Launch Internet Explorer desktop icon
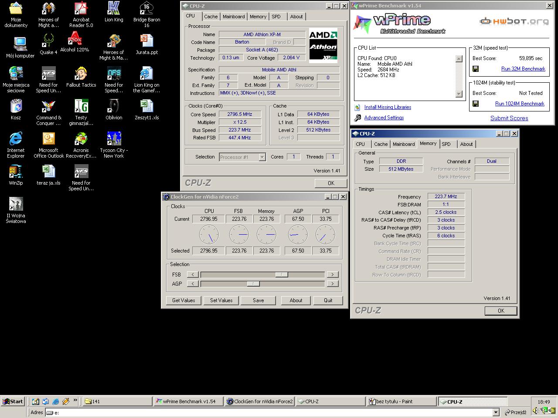 (x=16, y=145)
